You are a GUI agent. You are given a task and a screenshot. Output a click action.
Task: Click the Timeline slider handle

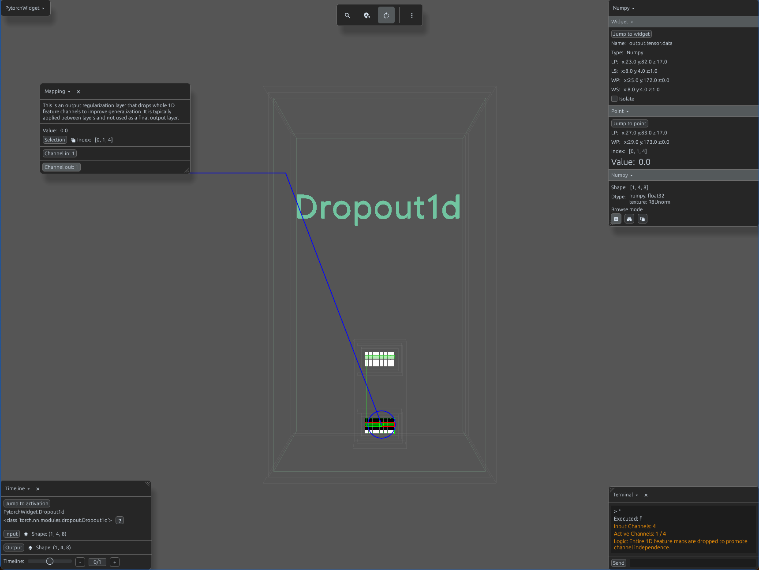pos(50,562)
